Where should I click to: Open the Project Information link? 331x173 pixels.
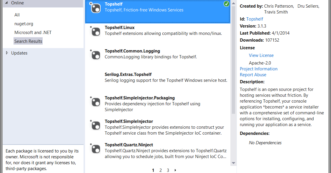click(259, 69)
